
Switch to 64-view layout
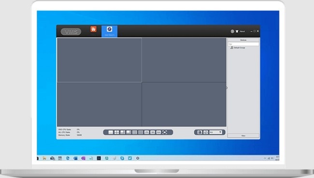pyautogui.click(x=158, y=133)
